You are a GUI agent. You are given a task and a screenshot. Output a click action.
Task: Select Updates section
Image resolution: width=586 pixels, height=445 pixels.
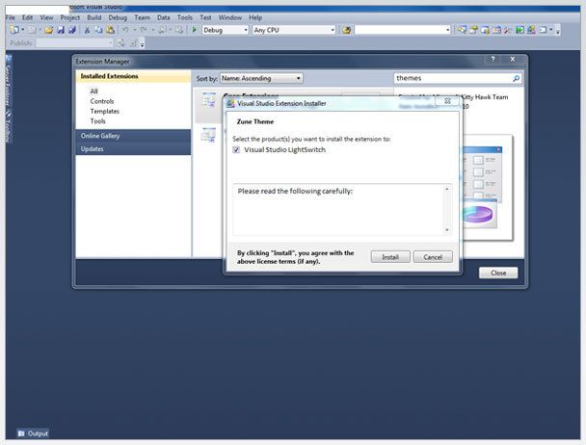(133, 148)
